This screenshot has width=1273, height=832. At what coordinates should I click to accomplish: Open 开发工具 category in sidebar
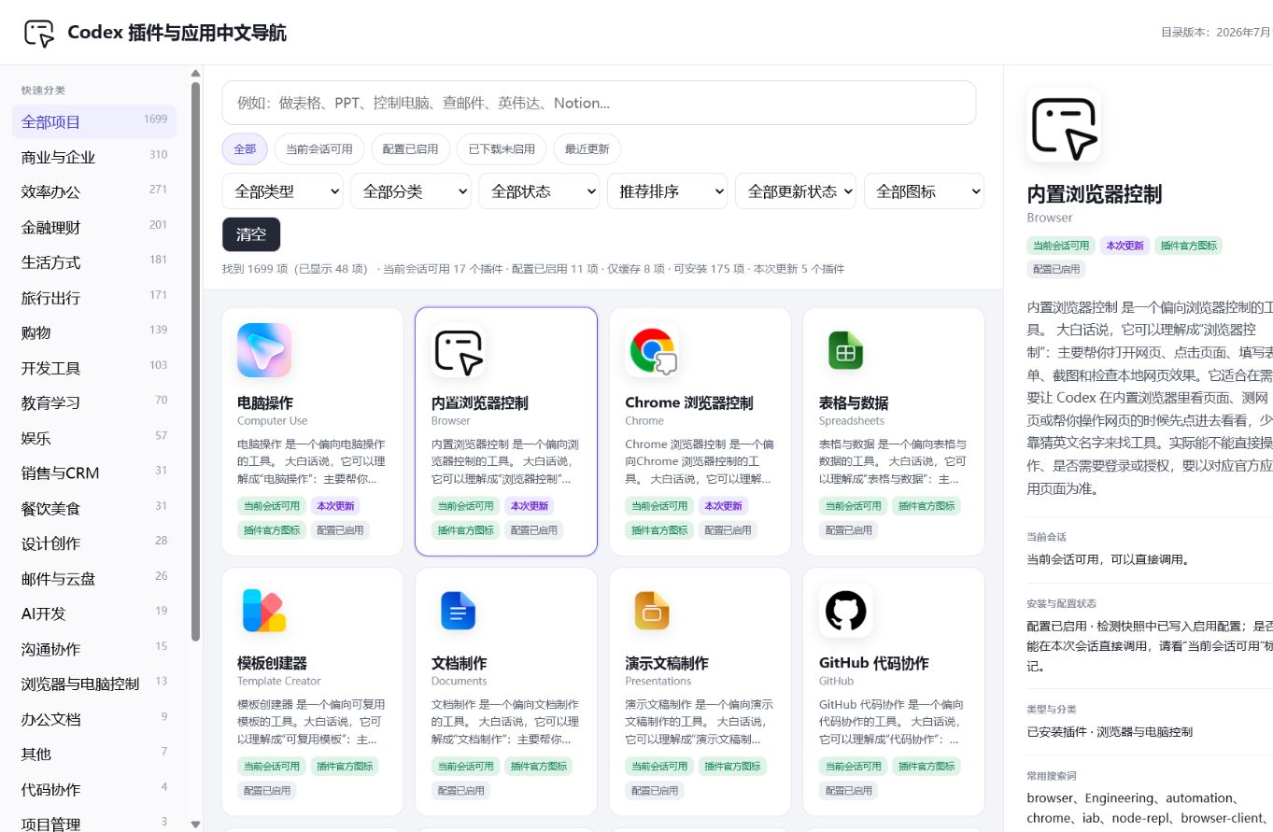pos(94,368)
